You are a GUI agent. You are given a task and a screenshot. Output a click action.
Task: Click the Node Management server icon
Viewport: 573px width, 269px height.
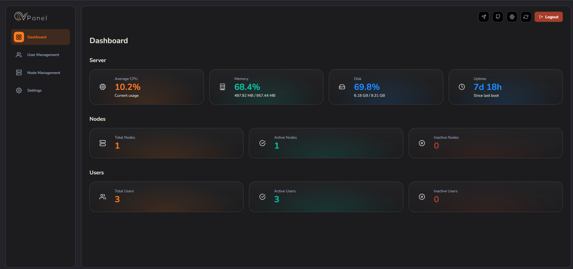19,72
